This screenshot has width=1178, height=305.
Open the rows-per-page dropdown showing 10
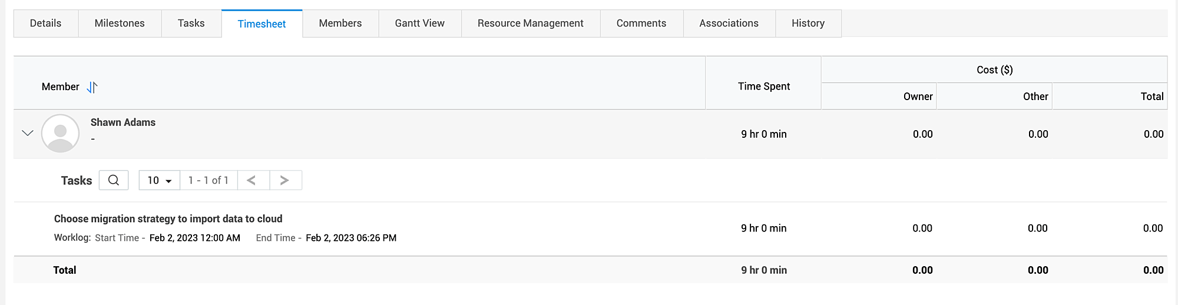[x=159, y=180]
